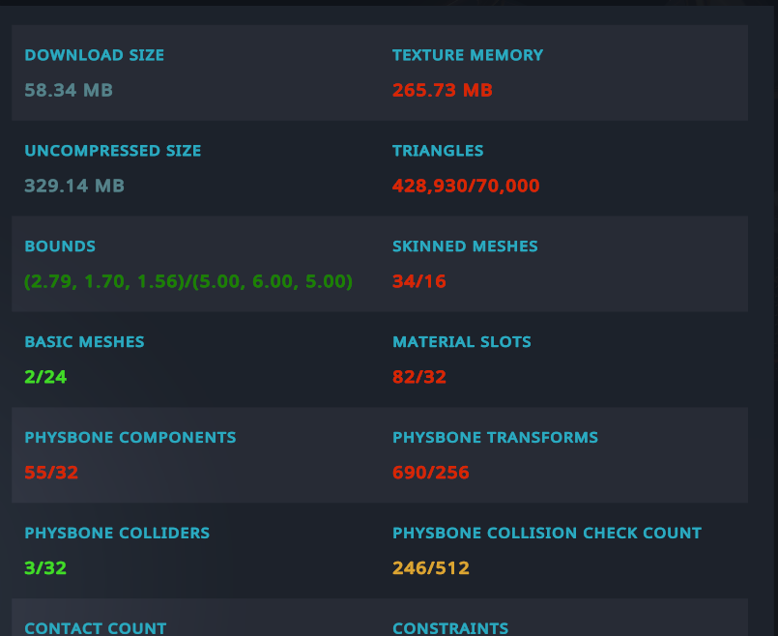Viewport: 778px width, 636px height.
Task: Select the MATERIAL SLOTS label
Action: click(461, 342)
